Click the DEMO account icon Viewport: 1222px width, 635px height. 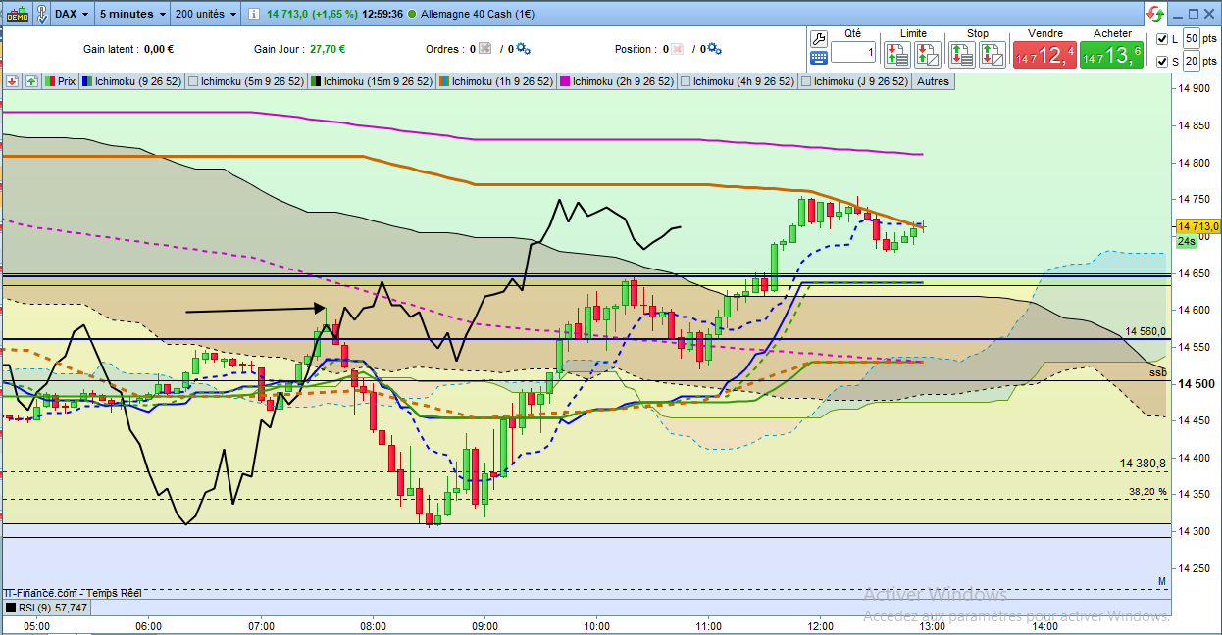[x=16, y=14]
